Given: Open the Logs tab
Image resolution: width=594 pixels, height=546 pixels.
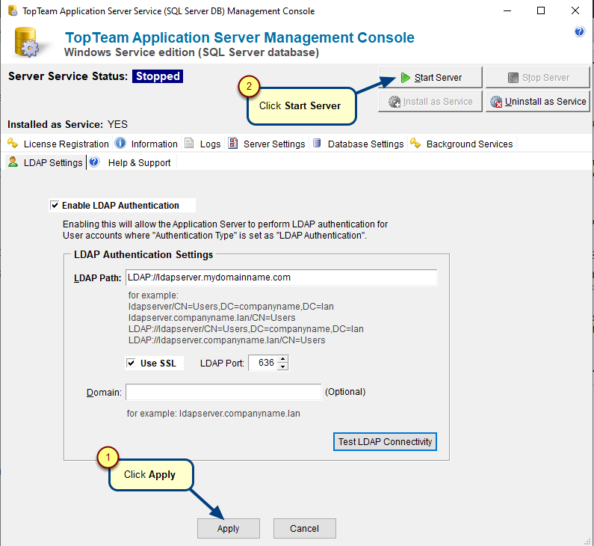Looking at the screenshot, I should (202, 144).
